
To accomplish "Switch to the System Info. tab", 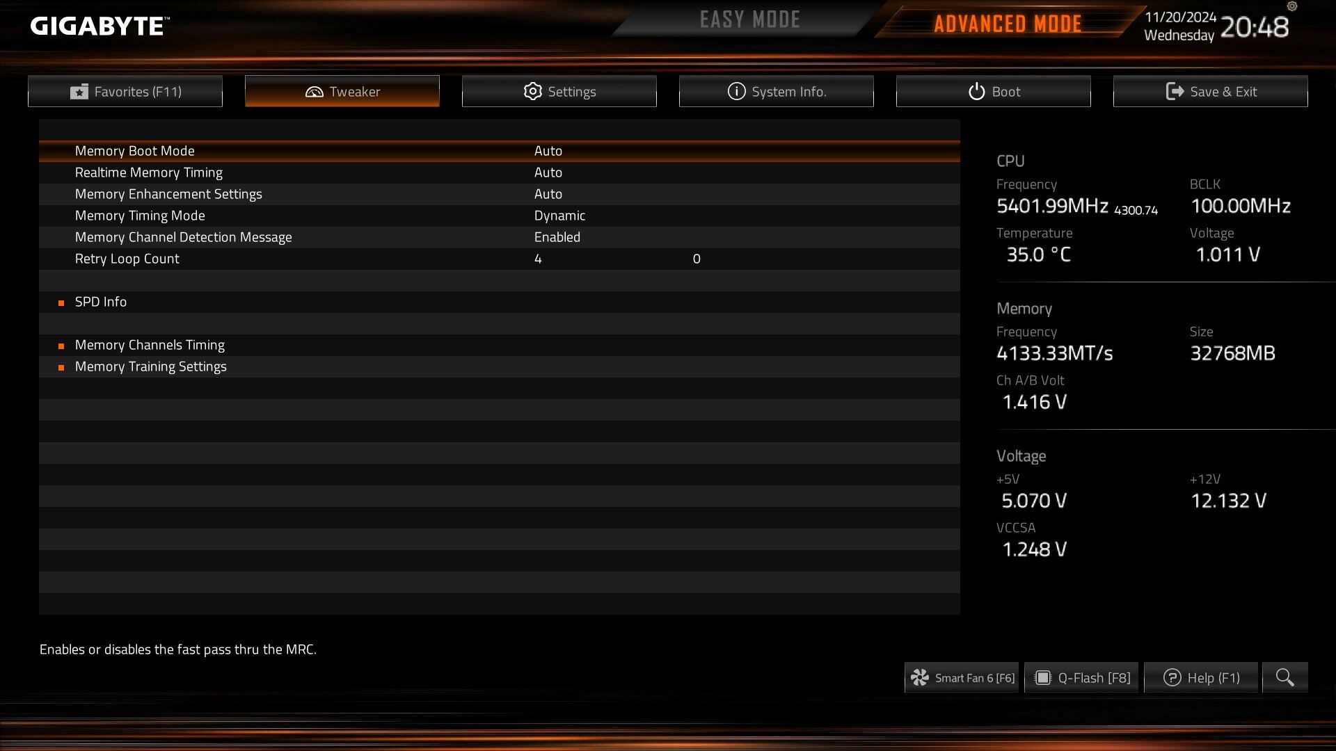I will (776, 91).
